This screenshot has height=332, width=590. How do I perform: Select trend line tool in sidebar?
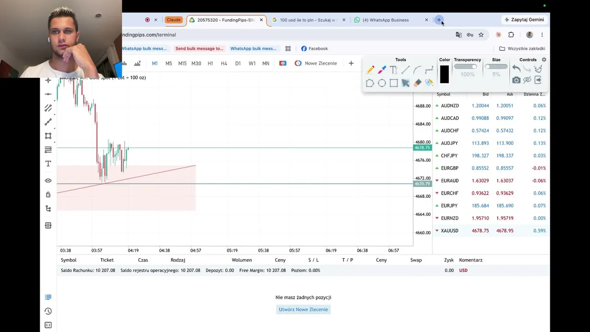tap(48, 122)
